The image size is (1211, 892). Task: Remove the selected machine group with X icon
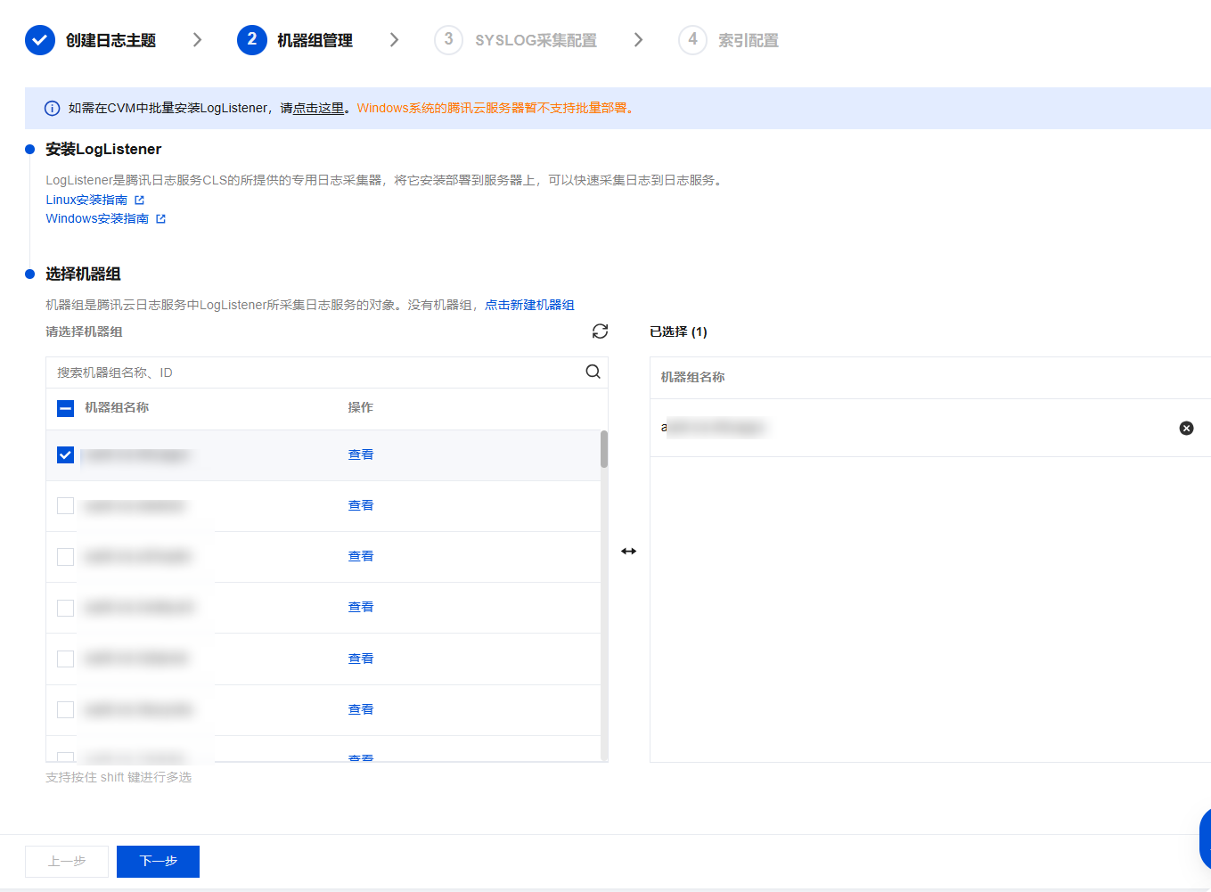(x=1186, y=428)
